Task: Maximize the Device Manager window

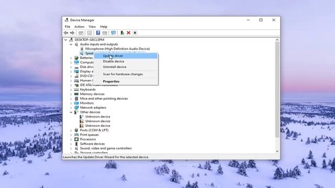Action: click(x=261, y=20)
